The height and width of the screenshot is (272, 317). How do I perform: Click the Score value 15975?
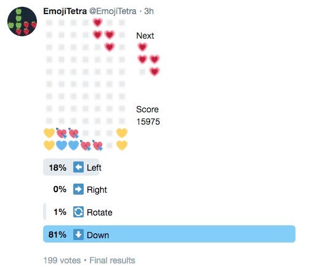coord(148,122)
